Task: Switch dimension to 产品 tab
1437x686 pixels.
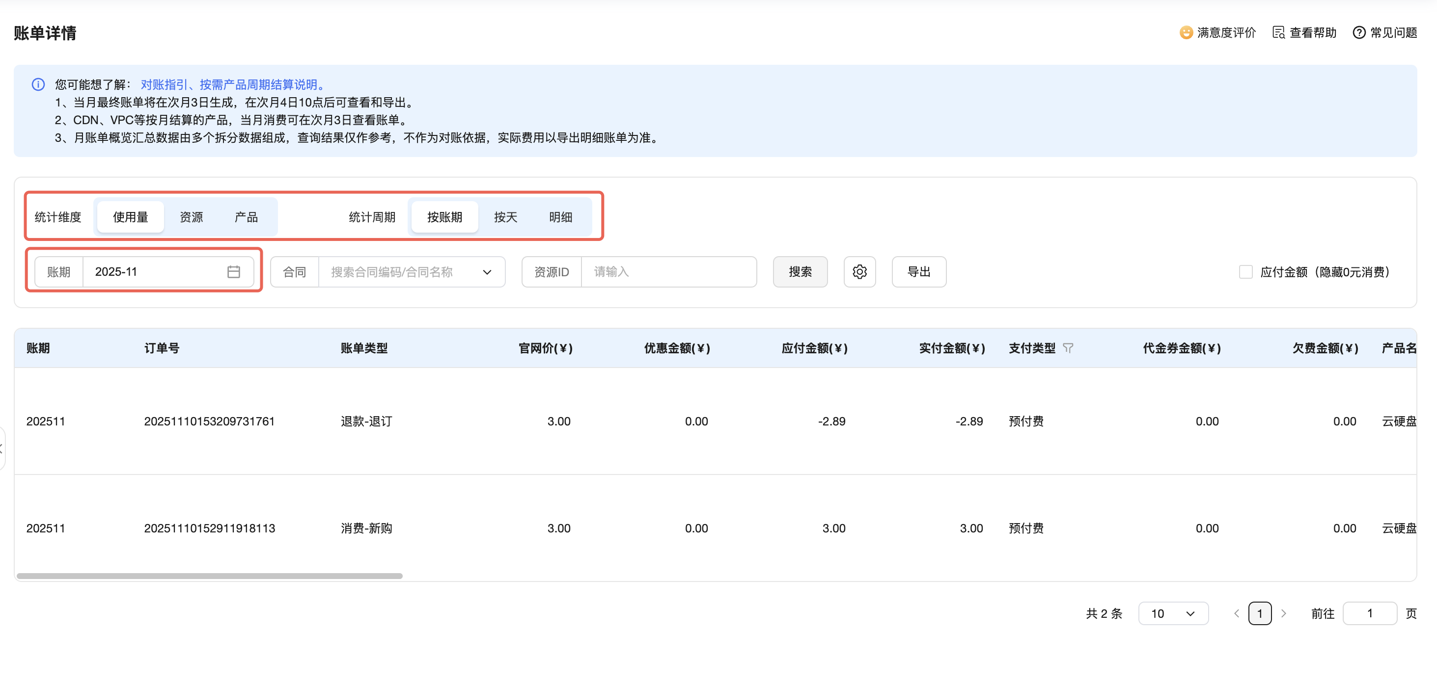Action: 246,217
